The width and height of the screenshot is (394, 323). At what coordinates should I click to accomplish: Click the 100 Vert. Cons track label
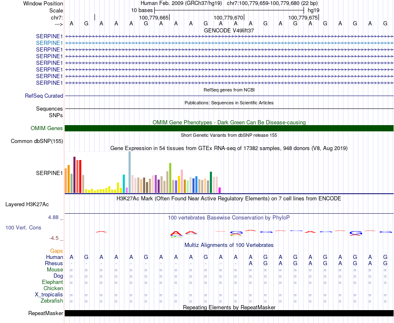pos(23,227)
